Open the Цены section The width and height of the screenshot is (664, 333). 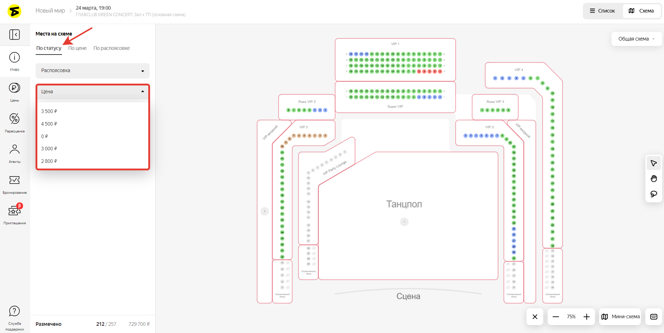click(x=14, y=92)
